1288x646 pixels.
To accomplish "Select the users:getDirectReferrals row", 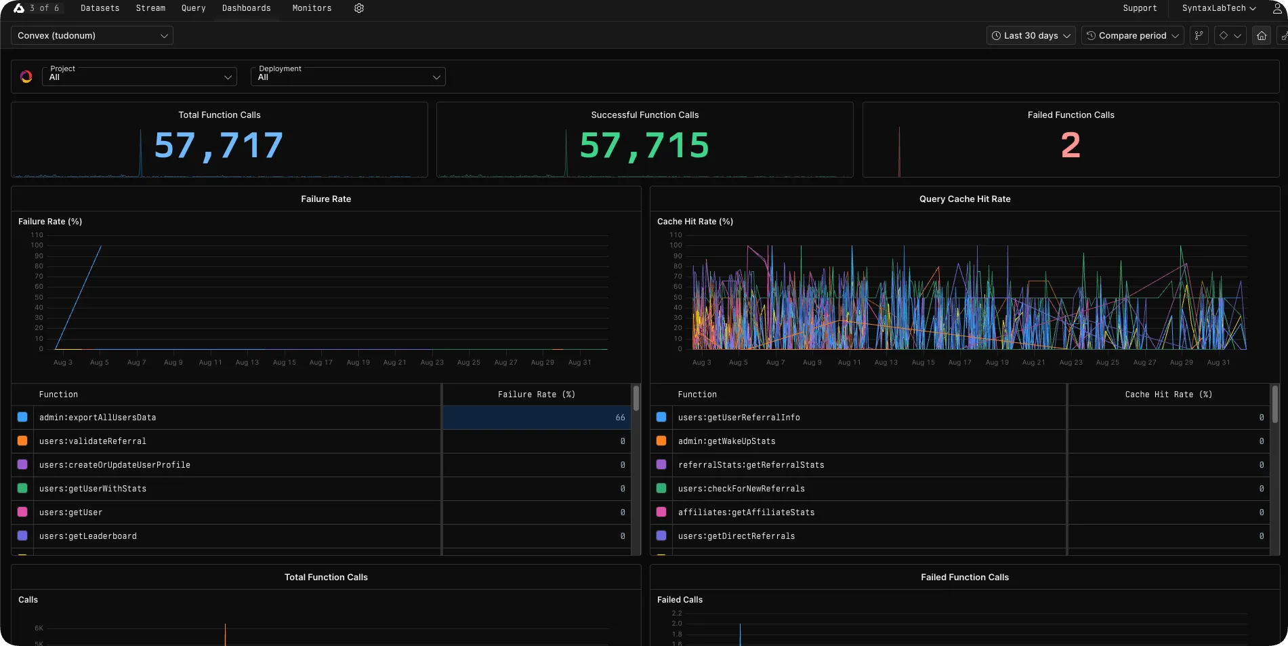I will pos(960,536).
